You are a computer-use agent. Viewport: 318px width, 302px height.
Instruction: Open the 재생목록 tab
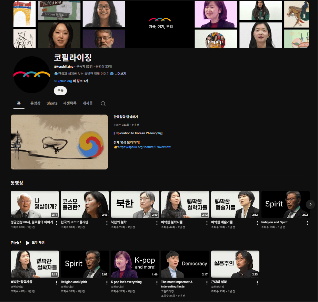[70, 103]
